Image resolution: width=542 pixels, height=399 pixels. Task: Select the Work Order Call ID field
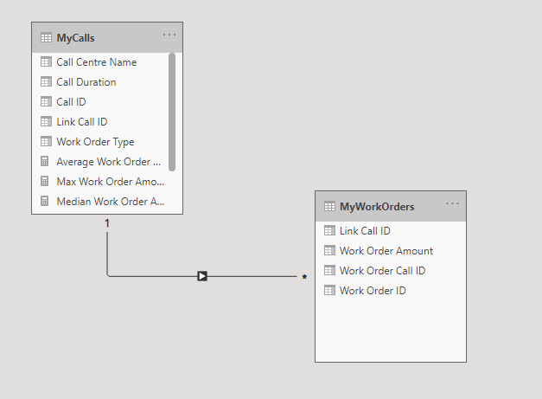tap(382, 271)
